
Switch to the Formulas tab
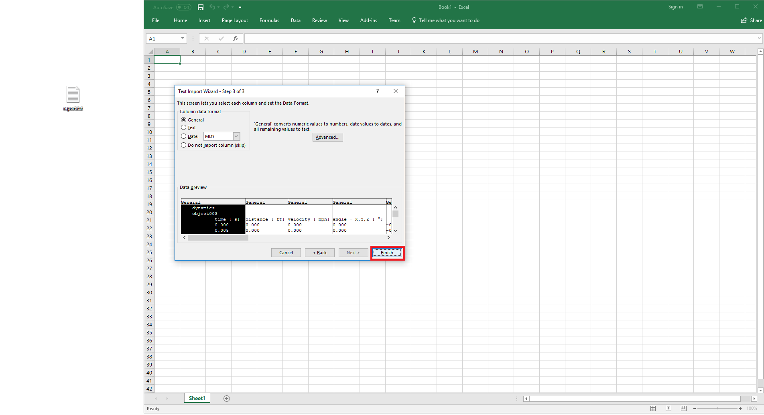click(269, 20)
